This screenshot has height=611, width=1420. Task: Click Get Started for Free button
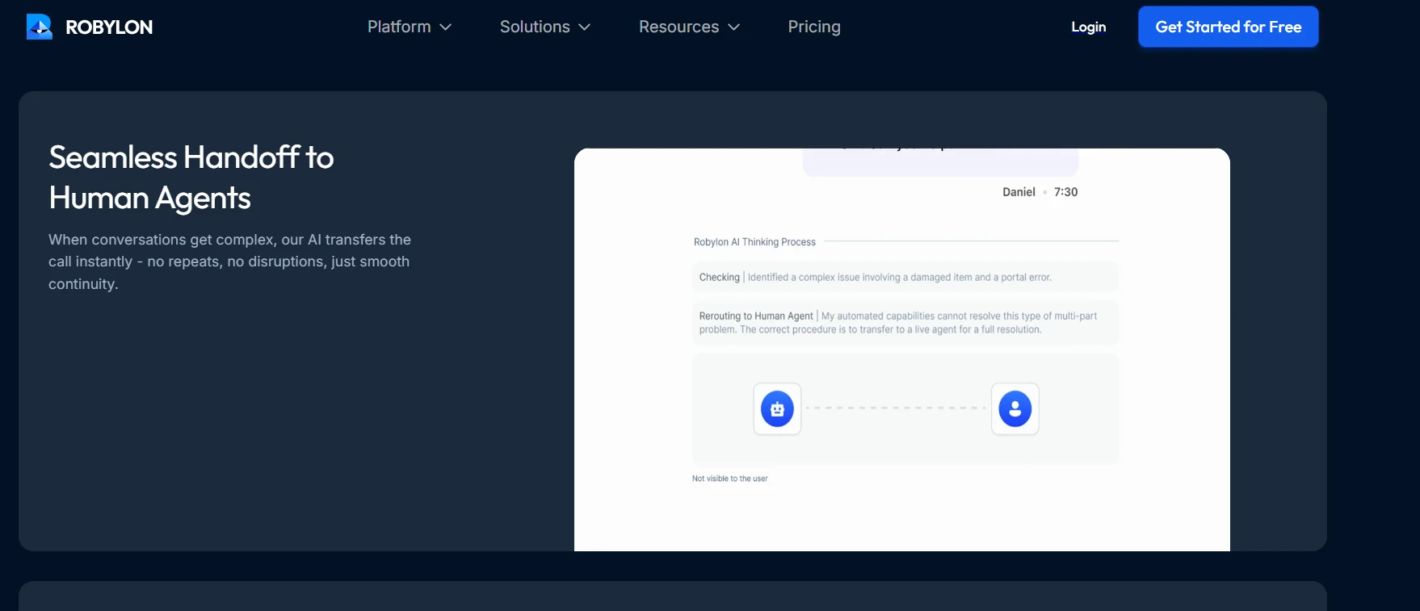click(x=1228, y=27)
